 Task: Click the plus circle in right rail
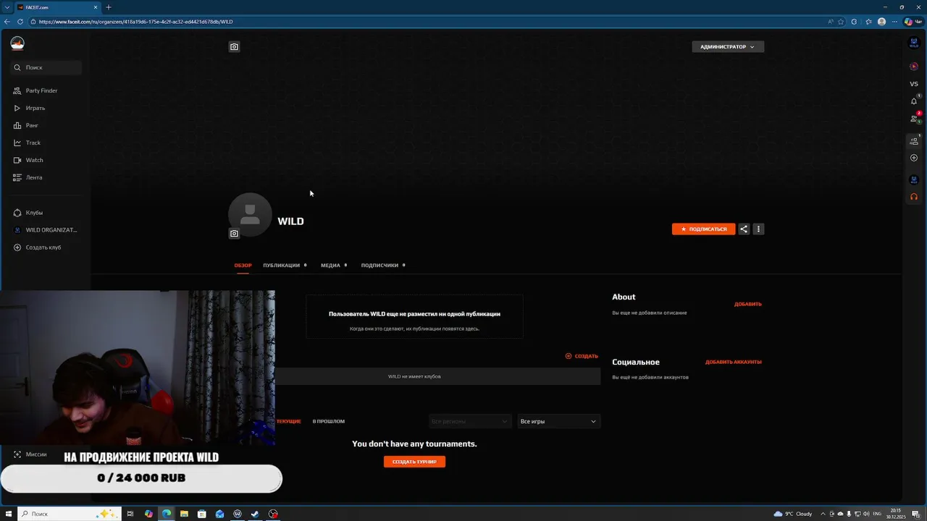tap(914, 158)
